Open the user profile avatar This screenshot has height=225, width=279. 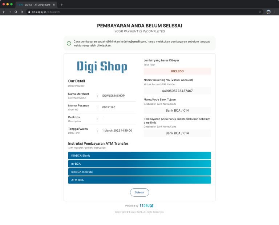[268, 12]
